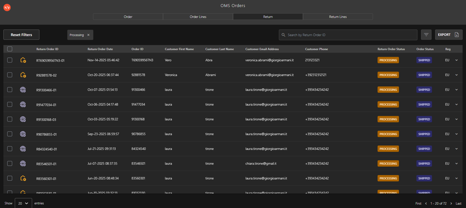Screen dimensions: 466x208
Task: Select checkbox for R83546501-01
Action: tap(10, 163)
